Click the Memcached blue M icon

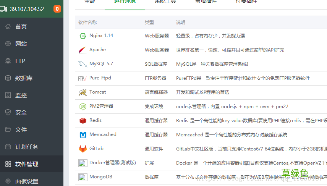[83, 135]
